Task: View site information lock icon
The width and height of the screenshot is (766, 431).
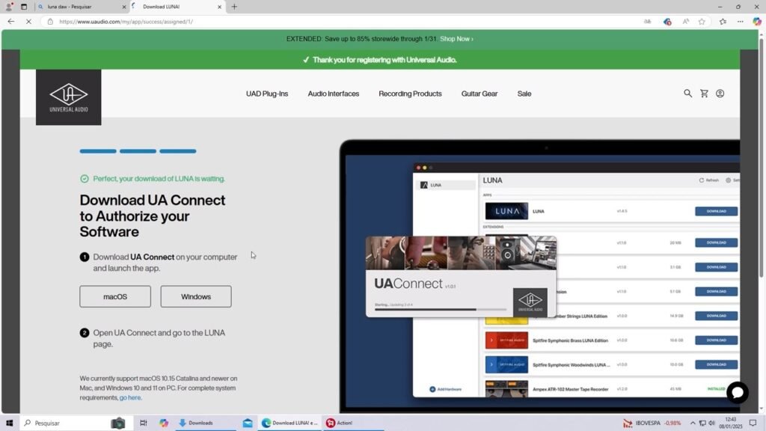Action: 50,22
